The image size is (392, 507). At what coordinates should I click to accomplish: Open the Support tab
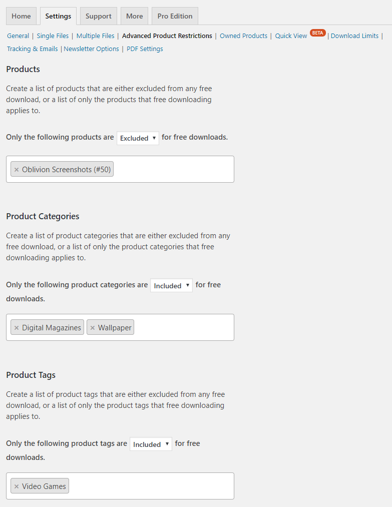(98, 16)
